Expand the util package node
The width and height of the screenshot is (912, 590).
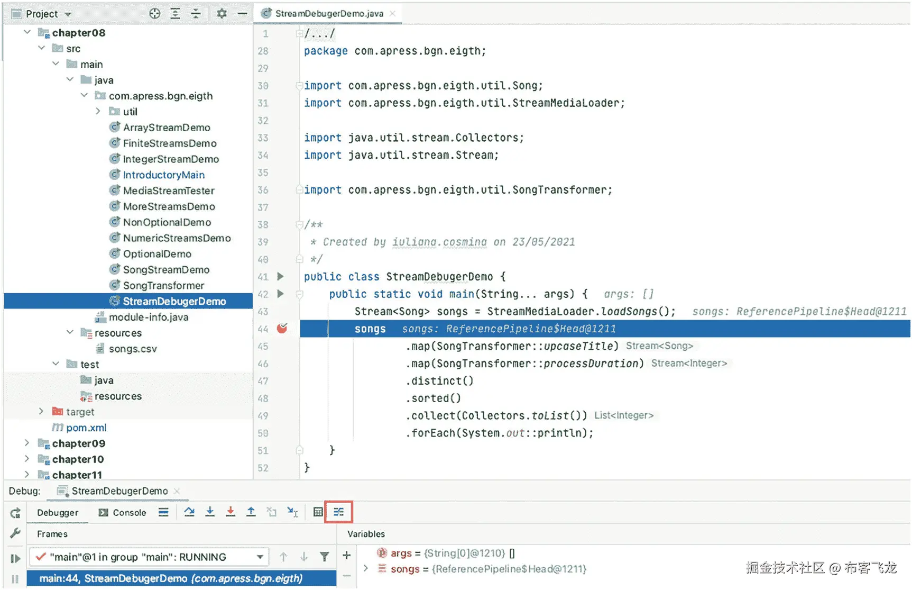pos(98,111)
